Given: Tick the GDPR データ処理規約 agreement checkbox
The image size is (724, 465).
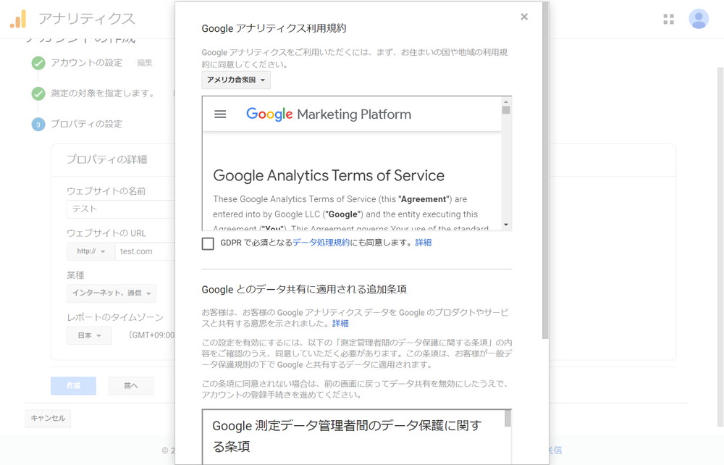Looking at the screenshot, I should (208, 243).
